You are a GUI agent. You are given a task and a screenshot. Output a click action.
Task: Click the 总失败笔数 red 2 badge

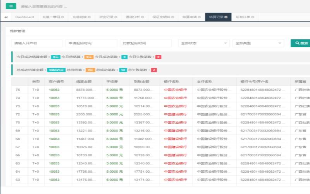154,70
